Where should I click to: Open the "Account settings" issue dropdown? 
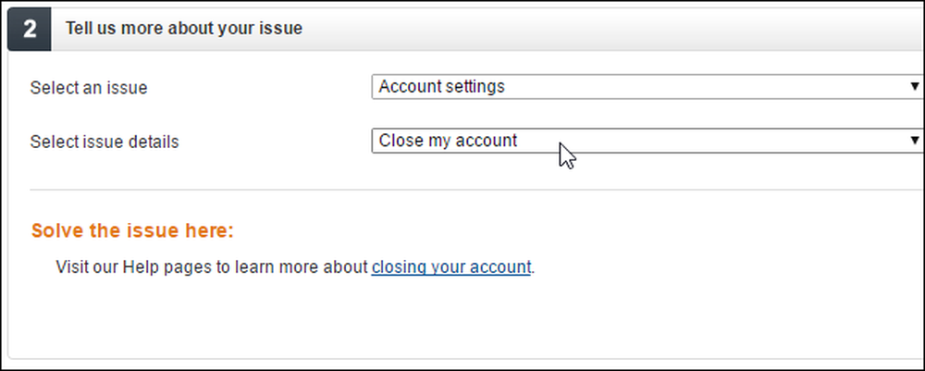pyautogui.click(x=647, y=87)
